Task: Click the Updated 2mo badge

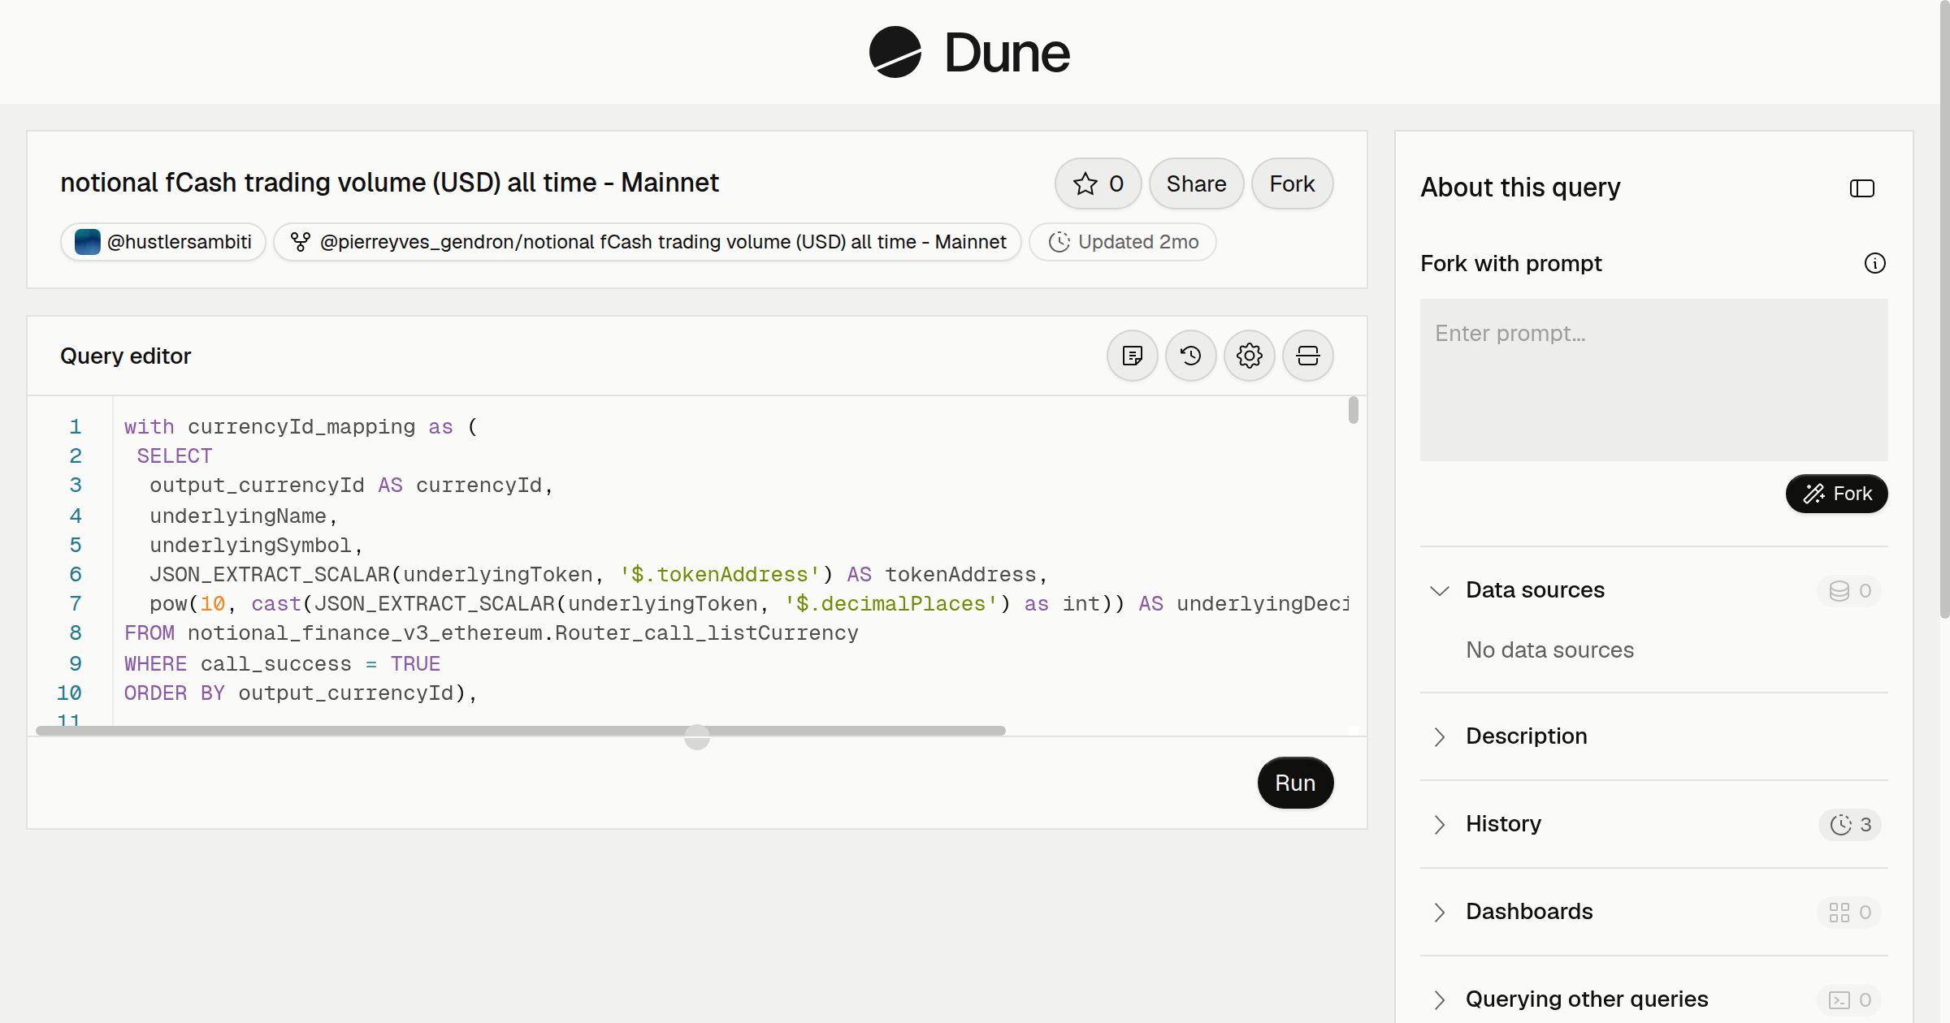Action: pyautogui.click(x=1123, y=242)
